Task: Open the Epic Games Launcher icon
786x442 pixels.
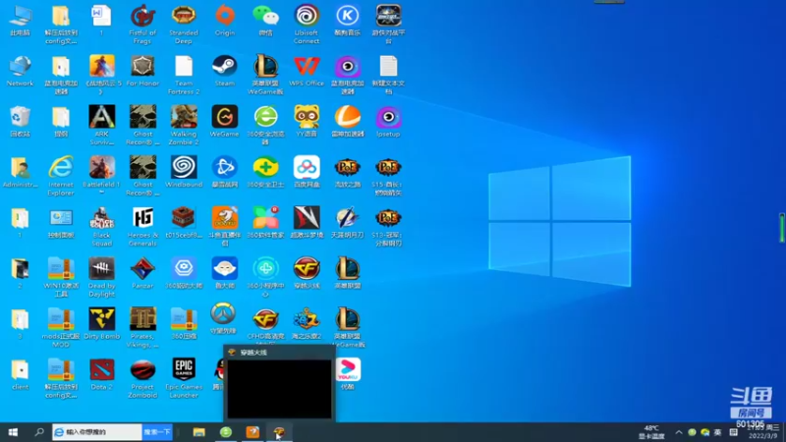Action: [184, 378]
